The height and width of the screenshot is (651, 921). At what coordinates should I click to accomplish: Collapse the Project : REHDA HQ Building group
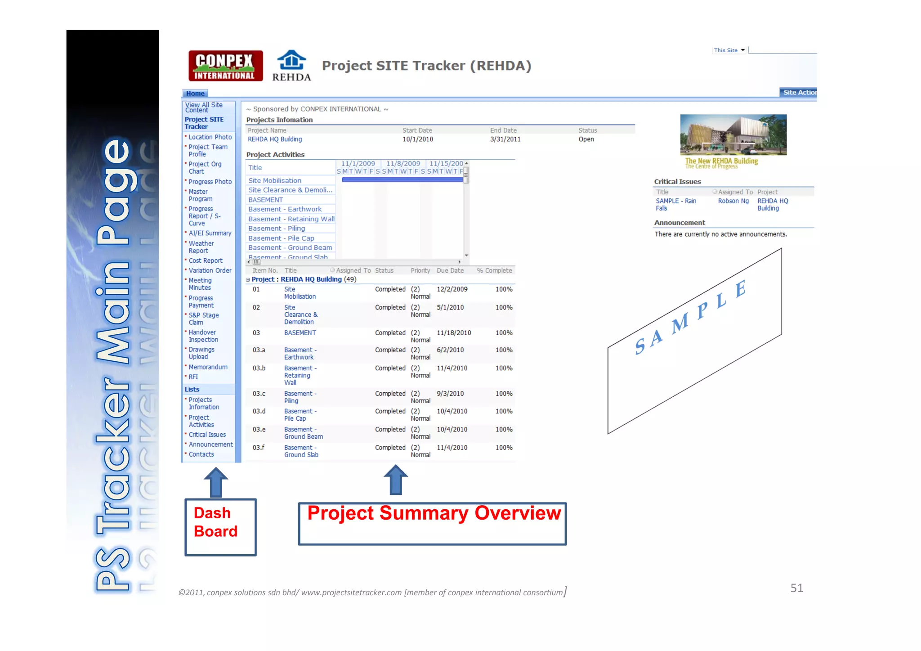[x=248, y=280]
